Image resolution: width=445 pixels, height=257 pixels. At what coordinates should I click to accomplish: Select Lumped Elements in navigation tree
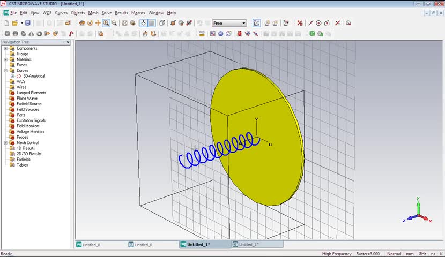click(x=31, y=93)
